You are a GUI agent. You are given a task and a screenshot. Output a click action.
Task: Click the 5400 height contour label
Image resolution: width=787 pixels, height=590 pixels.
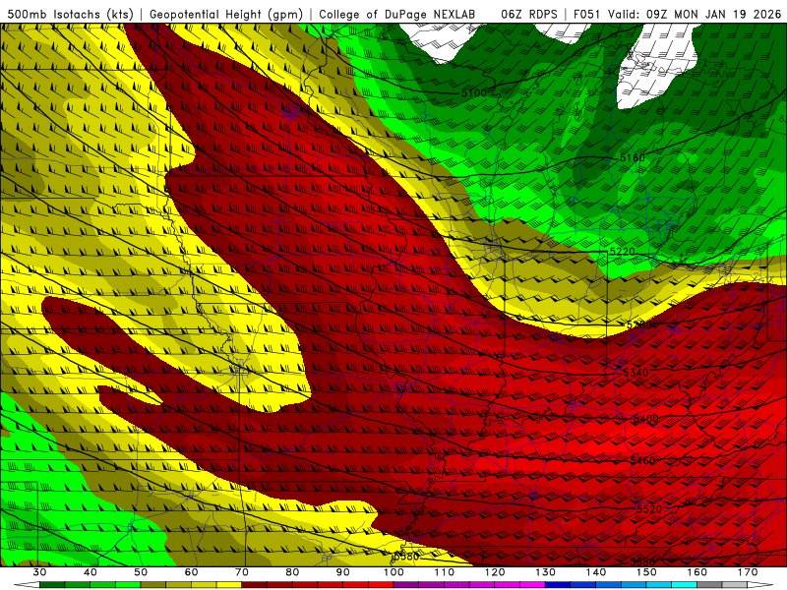click(645, 419)
